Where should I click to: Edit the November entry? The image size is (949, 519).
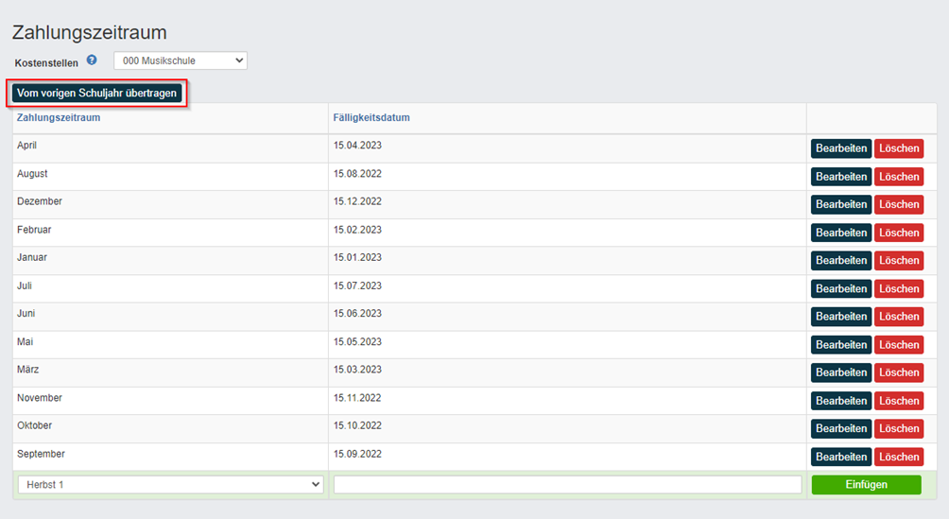point(840,401)
